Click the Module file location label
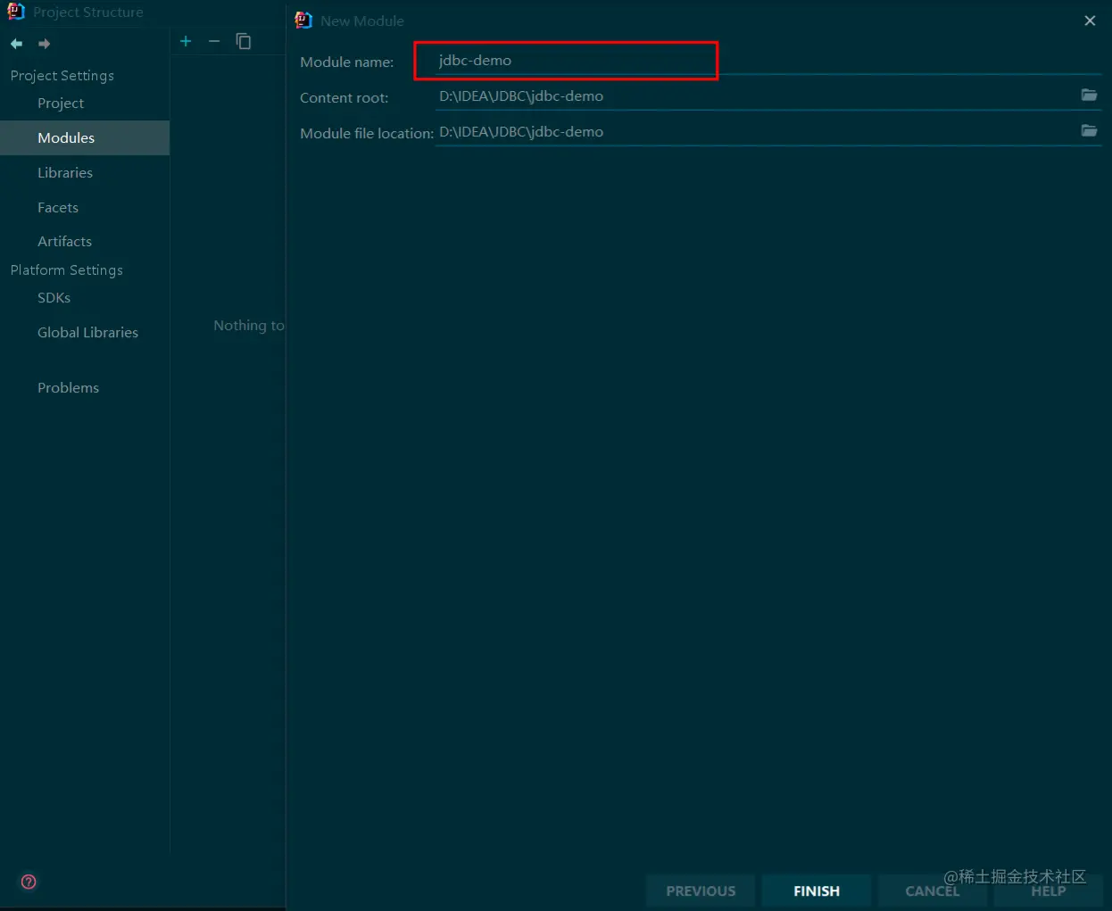Image resolution: width=1112 pixels, height=911 pixels. [367, 133]
